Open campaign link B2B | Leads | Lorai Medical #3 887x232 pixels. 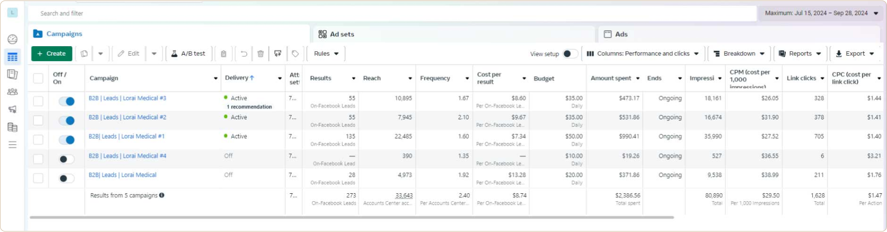127,98
